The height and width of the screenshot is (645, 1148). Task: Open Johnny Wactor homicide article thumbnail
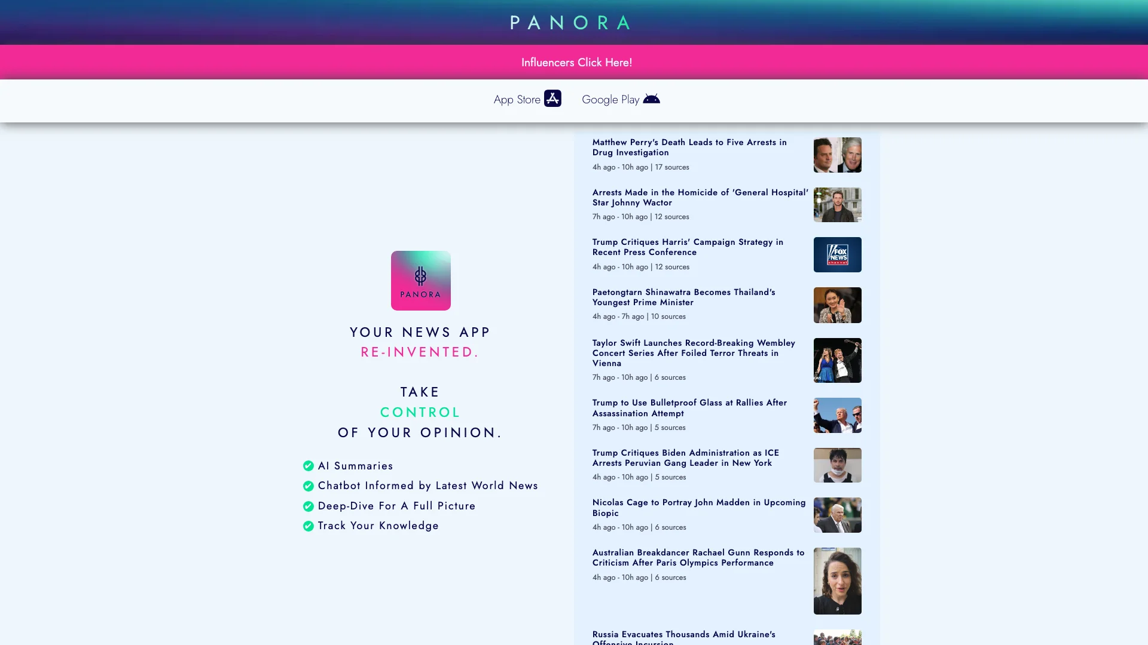836,205
